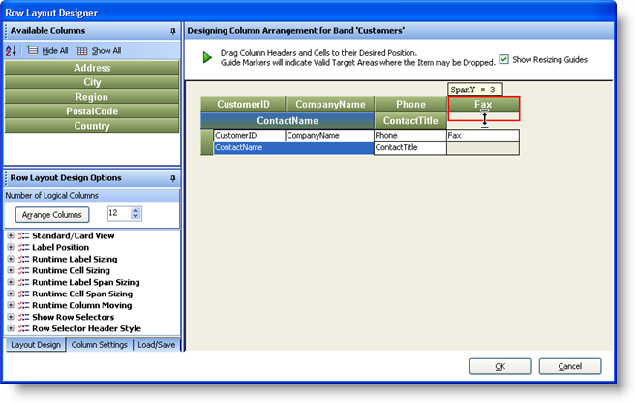Click the Standard/Card View options icon
Viewport: 636px width, 403px height.
coord(23,235)
